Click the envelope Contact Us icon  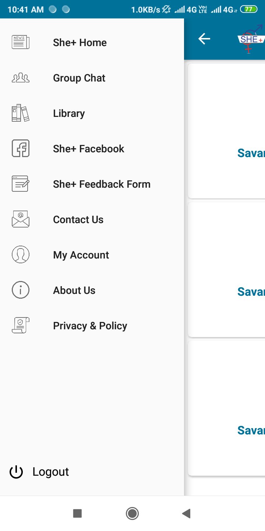[x=21, y=219]
